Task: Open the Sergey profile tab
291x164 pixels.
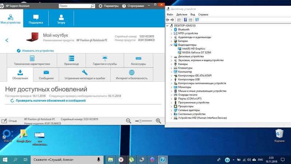Action: [61, 19]
